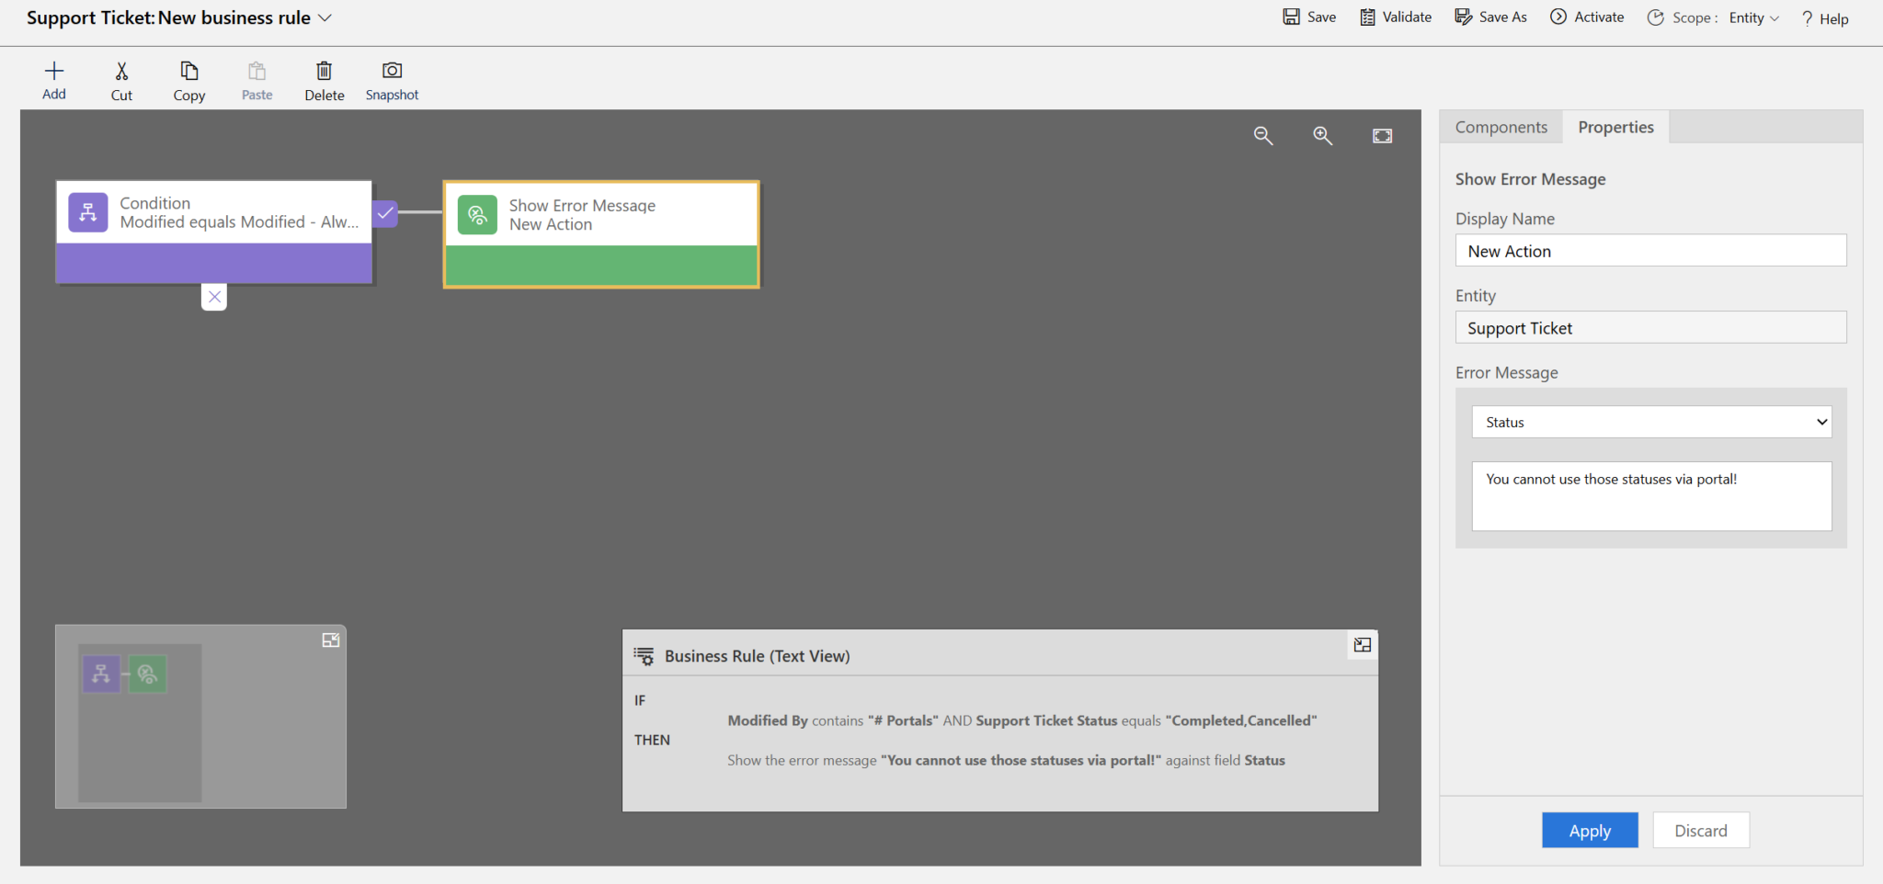Click the checkmark connector after the Condition block
Image resolution: width=1883 pixels, height=884 pixels.
click(384, 212)
